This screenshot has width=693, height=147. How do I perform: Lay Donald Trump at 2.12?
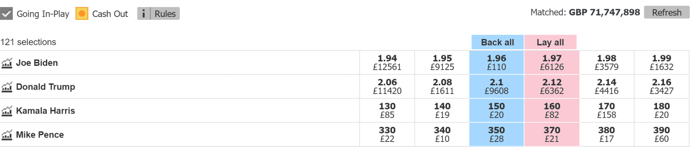click(x=552, y=87)
